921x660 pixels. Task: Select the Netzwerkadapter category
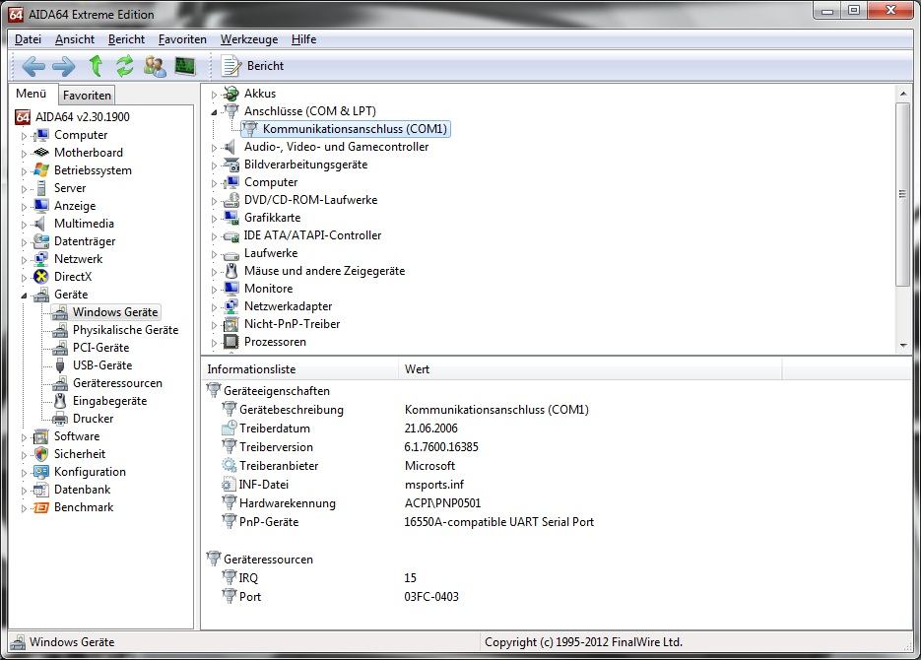[288, 306]
